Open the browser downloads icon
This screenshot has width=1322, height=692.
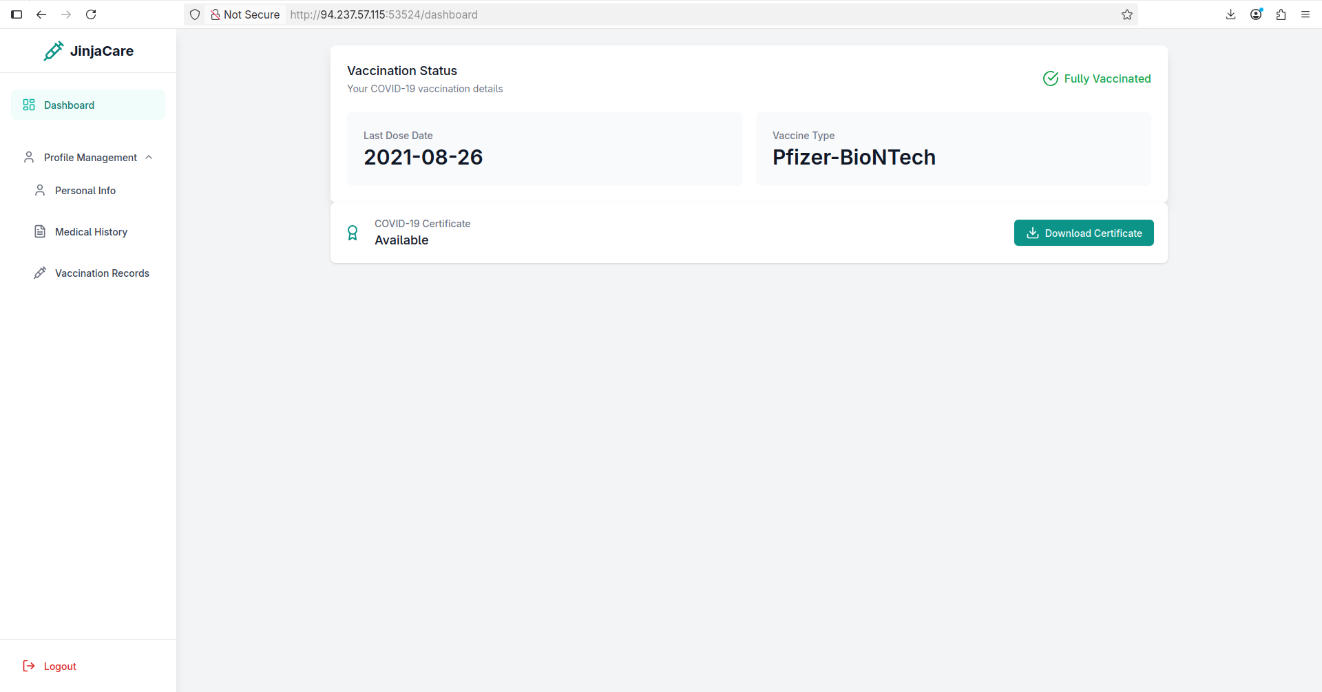(1231, 14)
